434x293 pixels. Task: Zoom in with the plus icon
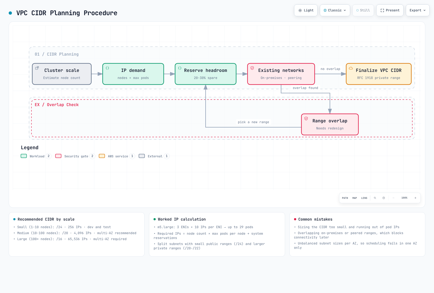pos(415,198)
